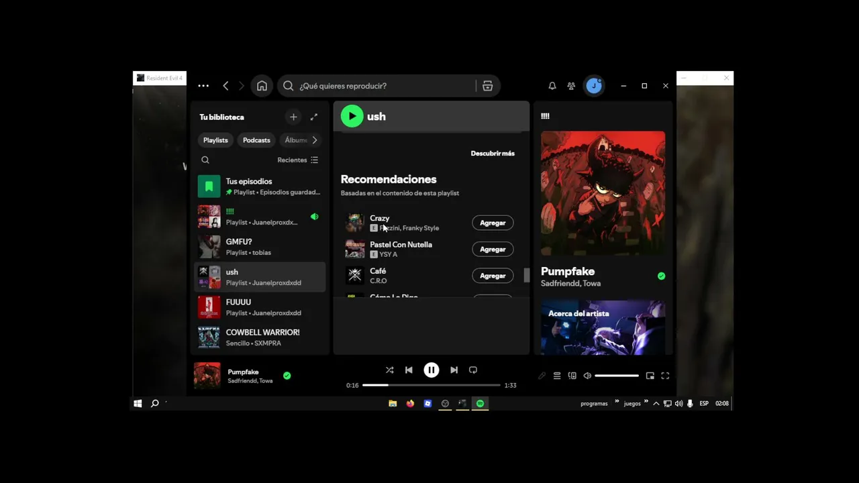Toggle saved checkmark next to Pumpfake in bottom bar

(287, 376)
